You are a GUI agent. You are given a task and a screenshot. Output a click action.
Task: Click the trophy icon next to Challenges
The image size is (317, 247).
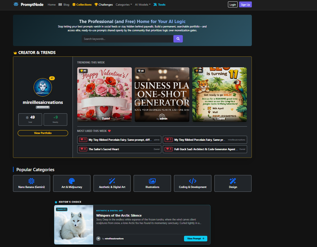(x=96, y=4)
